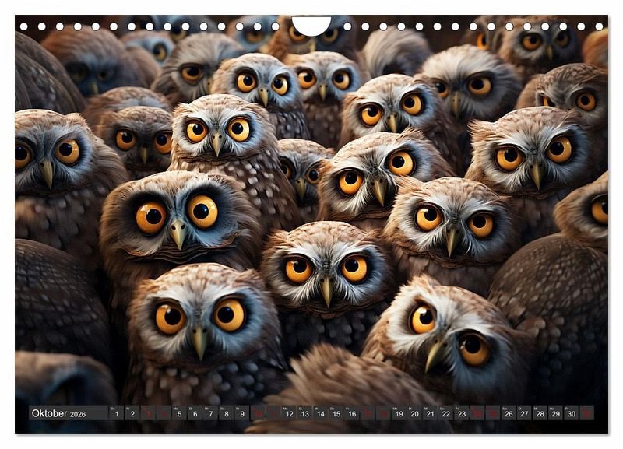623x449 pixels.
Task: Pick day 12 in the date row
Action: tap(289, 413)
